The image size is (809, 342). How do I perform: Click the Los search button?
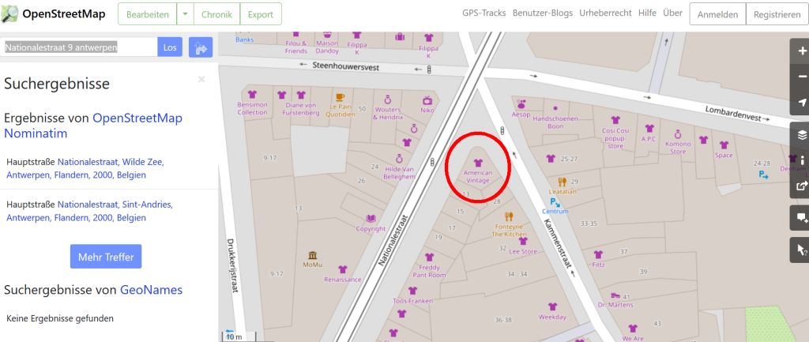170,47
